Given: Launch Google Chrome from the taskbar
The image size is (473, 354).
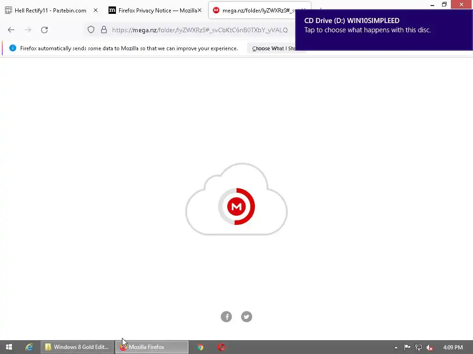Looking at the screenshot, I should click(200, 348).
